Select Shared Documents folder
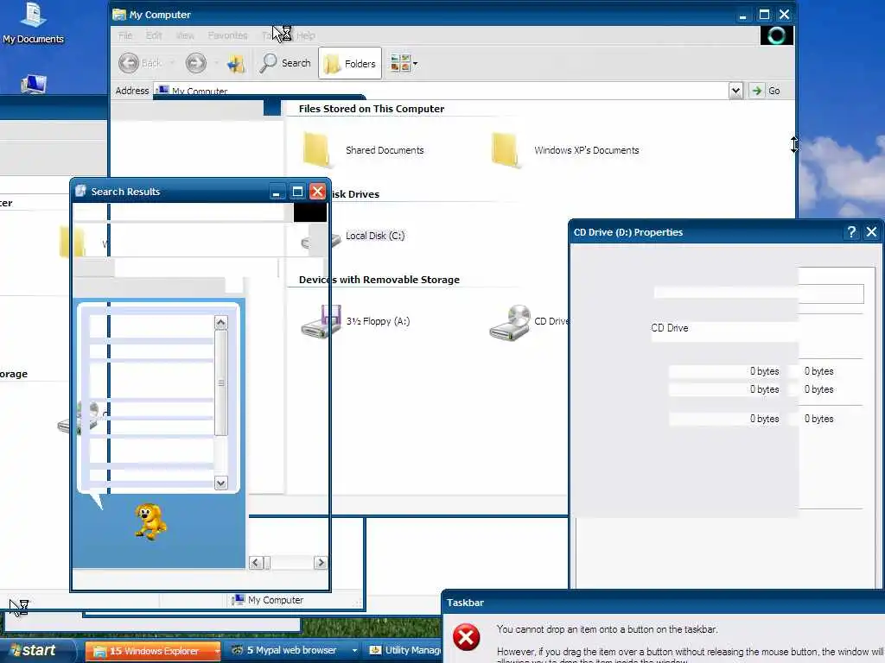This screenshot has height=663, width=885. (362, 150)
